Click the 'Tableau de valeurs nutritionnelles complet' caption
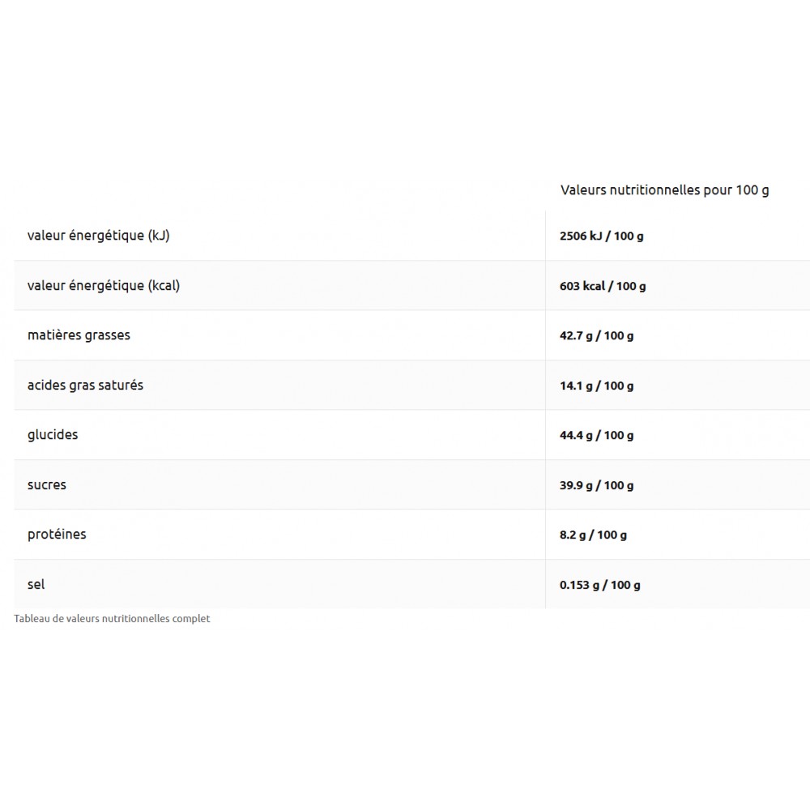 click(x=112, y=619)
